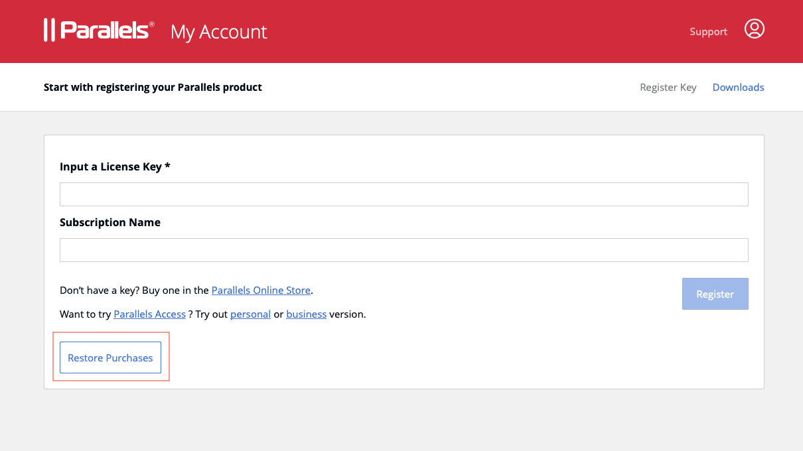Click the 'Start with registering' heading text
Image resolution: width=803 pixels, height=451 pixels.
153,88
